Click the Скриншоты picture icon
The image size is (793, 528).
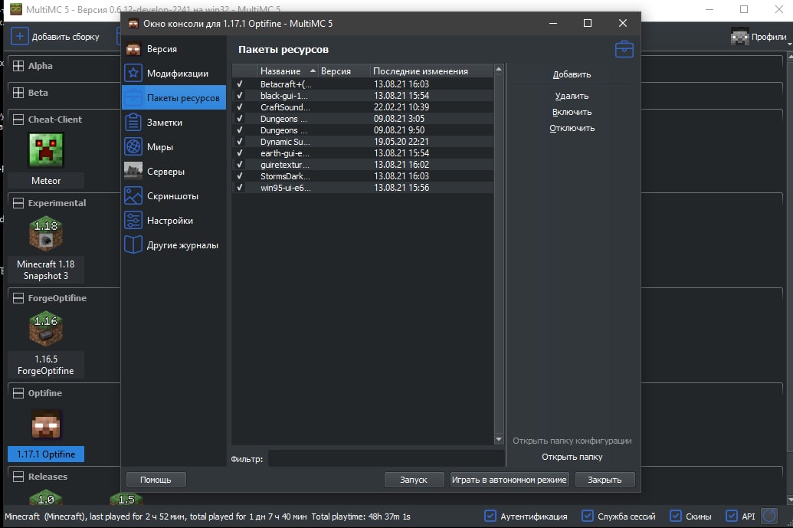click(133, 195)
